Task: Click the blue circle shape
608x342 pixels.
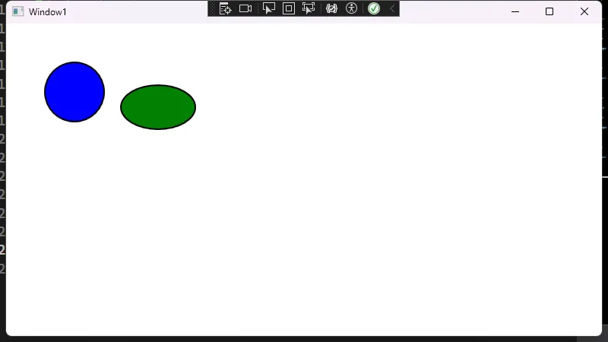Action: (x=74, y=92)
